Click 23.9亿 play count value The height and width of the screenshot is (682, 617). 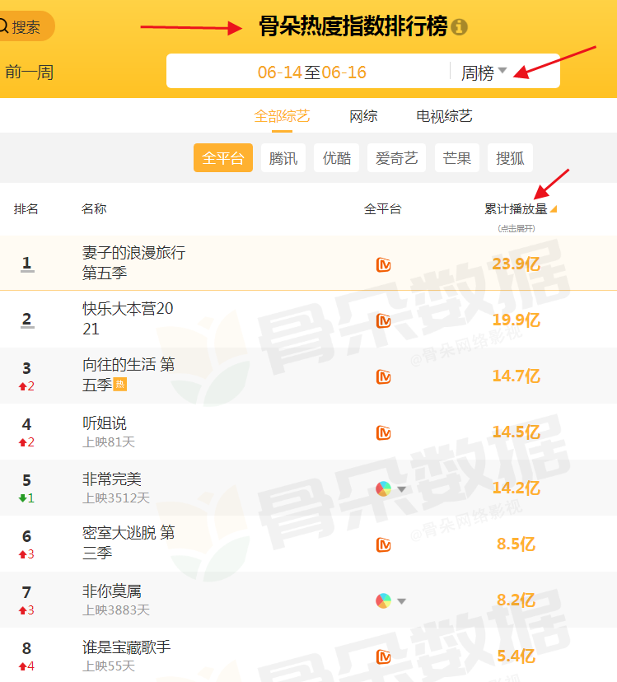516,264
